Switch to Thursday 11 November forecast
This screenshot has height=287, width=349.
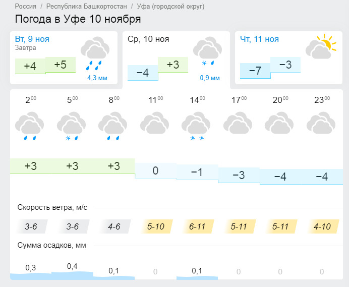288,58
